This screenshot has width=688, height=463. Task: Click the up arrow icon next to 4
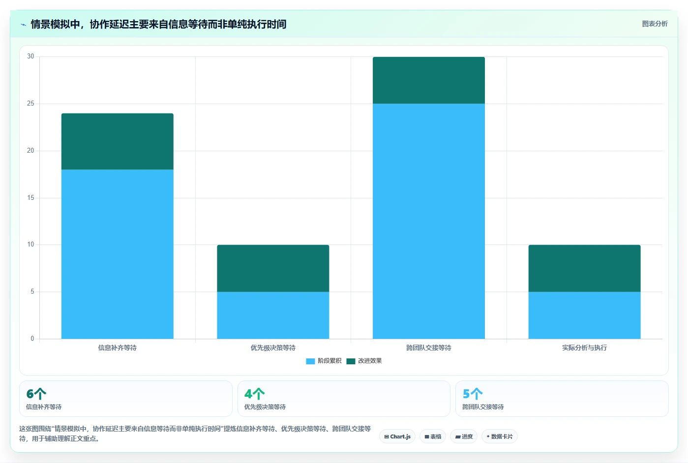pos(259,394)
